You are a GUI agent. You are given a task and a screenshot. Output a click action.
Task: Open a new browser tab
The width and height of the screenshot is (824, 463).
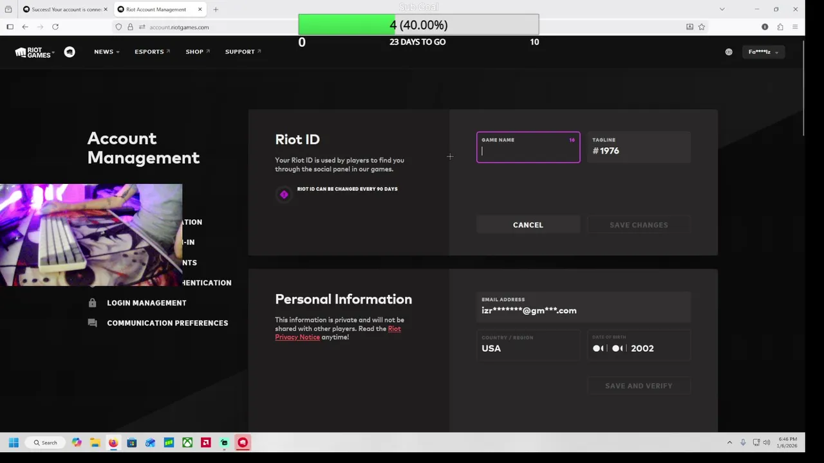[216, 10]
